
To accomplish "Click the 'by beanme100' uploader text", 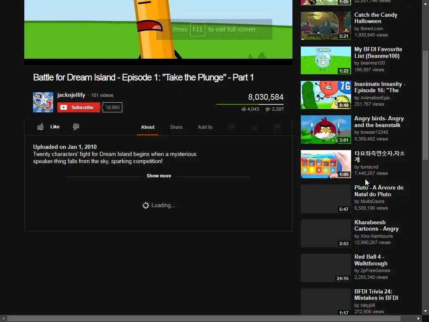I will 370,63.
